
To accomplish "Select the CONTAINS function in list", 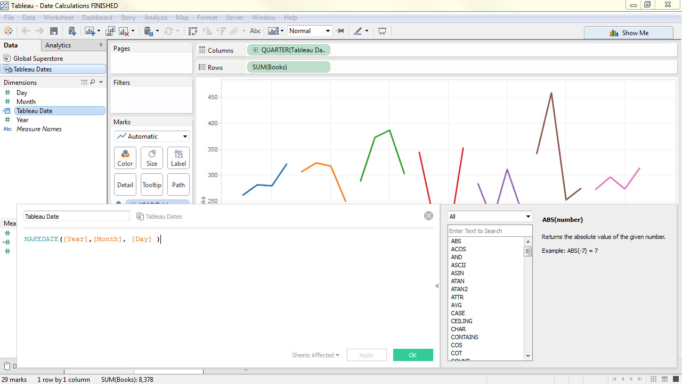I will [464, 337].
